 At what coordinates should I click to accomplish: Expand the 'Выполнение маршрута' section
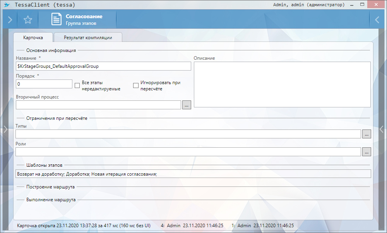tap(51, 200)
